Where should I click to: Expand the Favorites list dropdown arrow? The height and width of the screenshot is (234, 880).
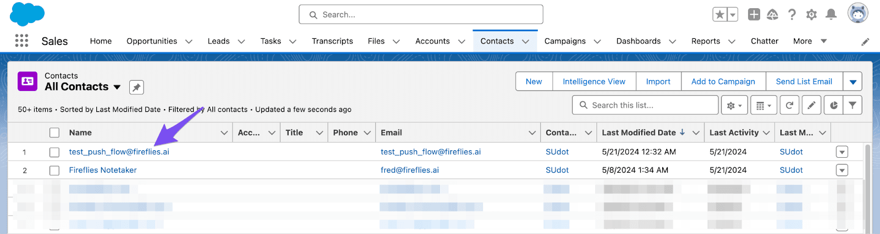point(733,15)
